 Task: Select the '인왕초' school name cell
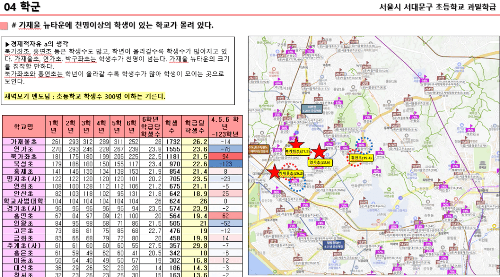point(24,224)
